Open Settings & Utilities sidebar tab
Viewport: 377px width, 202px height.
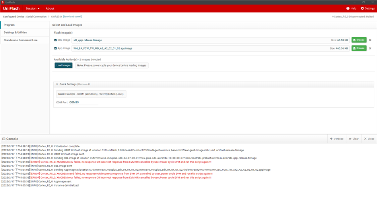[25, 32]
